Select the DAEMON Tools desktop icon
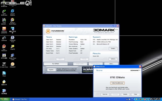 [12, 39]
